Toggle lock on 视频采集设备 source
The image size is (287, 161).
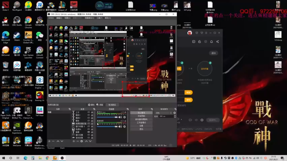92,123
